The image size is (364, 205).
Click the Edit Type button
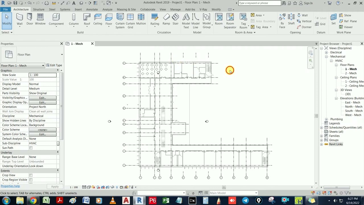[54, 65]
